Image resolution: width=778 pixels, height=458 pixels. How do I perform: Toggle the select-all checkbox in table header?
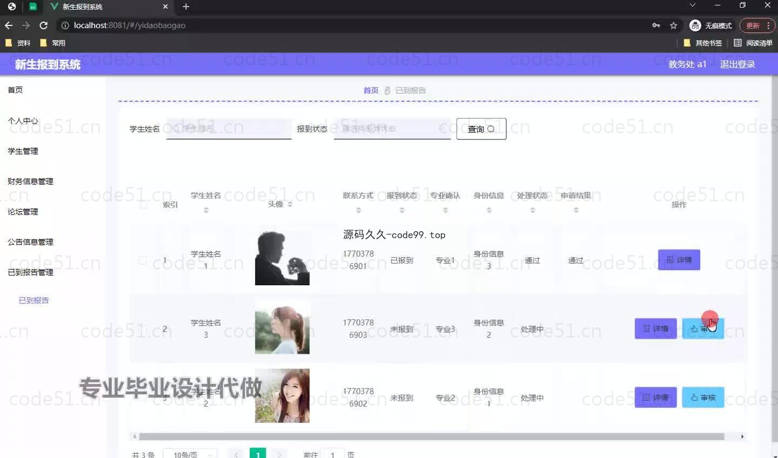coord(143,205)
